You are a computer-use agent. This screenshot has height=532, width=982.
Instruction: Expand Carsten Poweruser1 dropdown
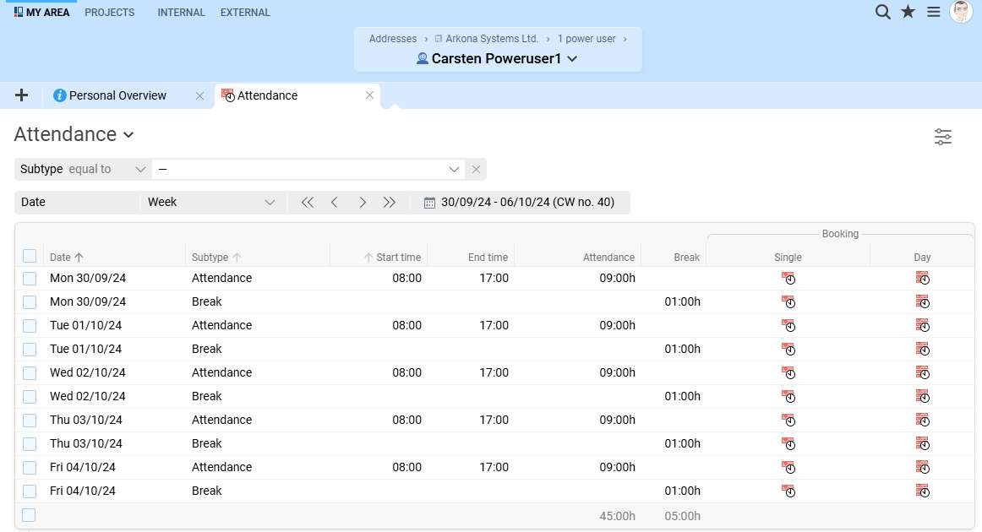coord(572,59)
